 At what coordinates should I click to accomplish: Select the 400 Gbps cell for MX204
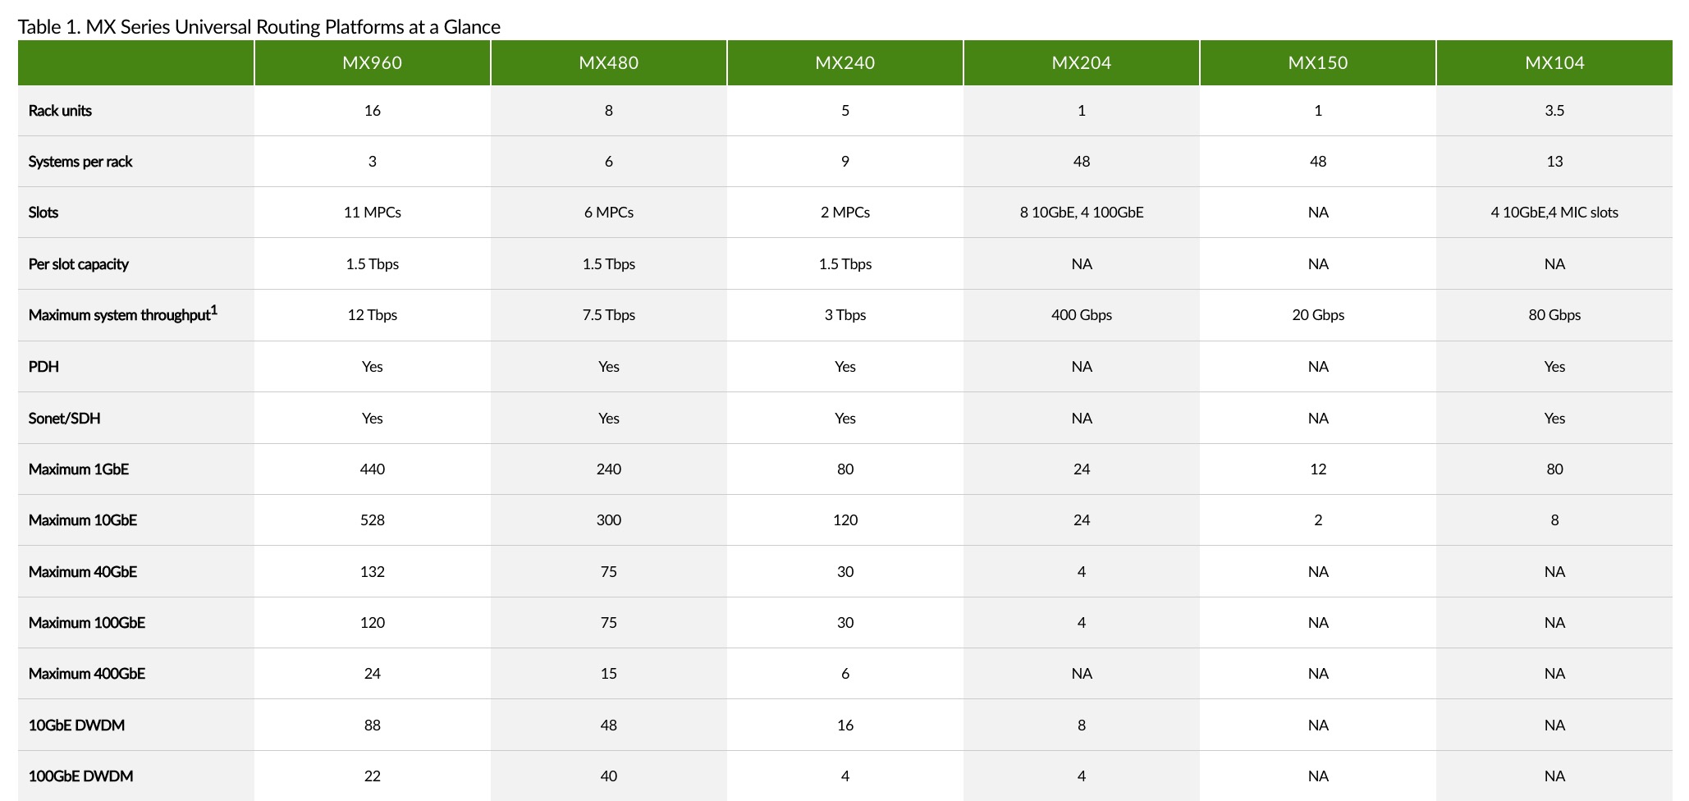1082,315
